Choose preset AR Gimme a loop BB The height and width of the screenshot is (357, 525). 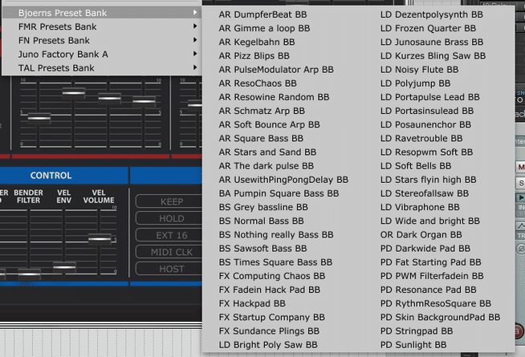click(x=264, y=28)
